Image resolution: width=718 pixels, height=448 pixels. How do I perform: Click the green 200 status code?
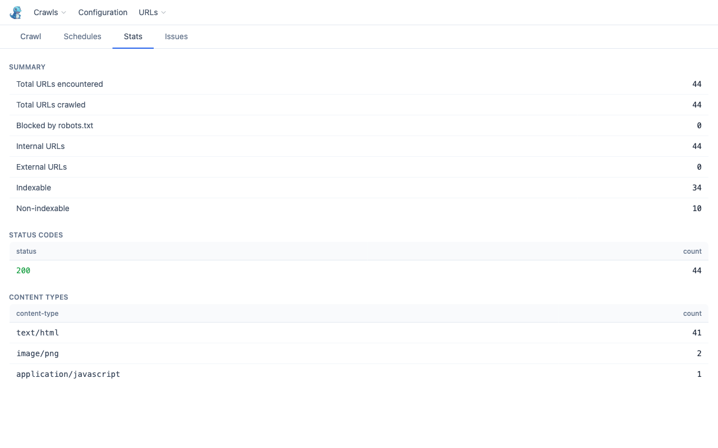point(24,270)
